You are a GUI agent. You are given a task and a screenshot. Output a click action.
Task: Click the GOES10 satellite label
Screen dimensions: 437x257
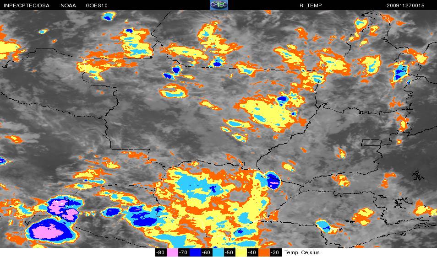[x=97, y=5]
